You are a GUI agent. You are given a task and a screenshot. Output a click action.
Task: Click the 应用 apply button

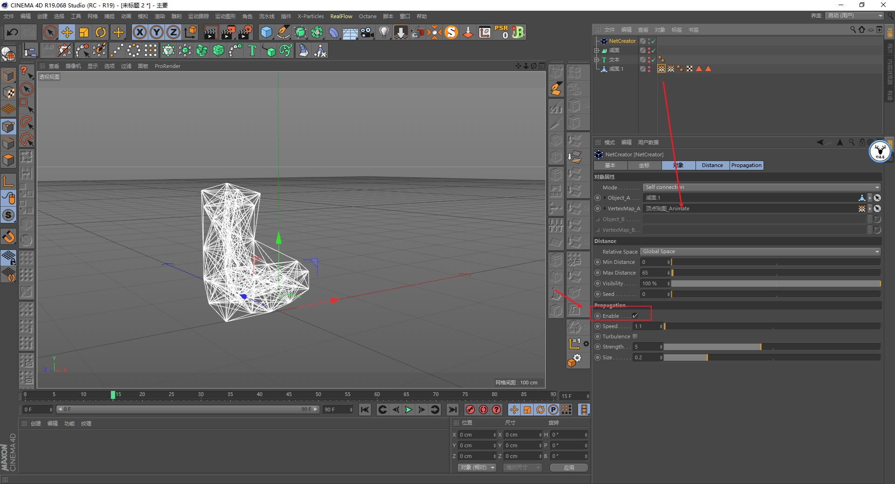point(569,468)
